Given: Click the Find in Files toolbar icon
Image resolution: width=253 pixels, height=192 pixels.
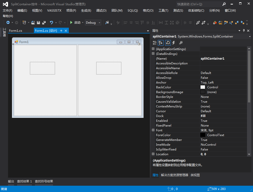Looking at the screenshot, I should pos(226,23).
